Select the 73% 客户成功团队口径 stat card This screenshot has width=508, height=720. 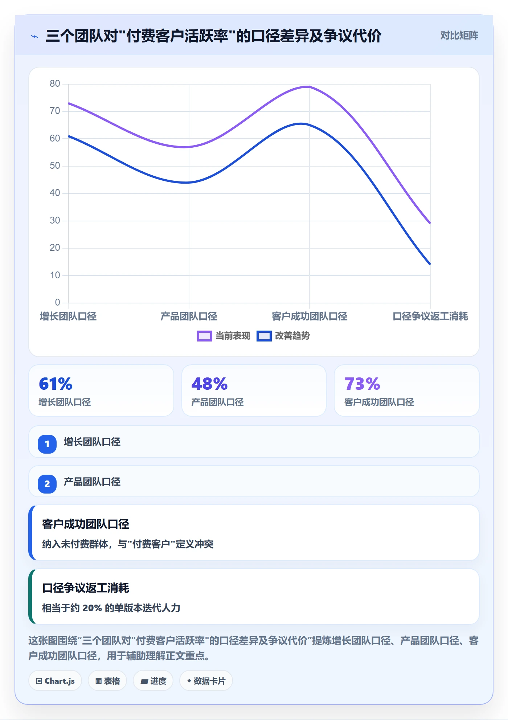[x=406, y=390]
